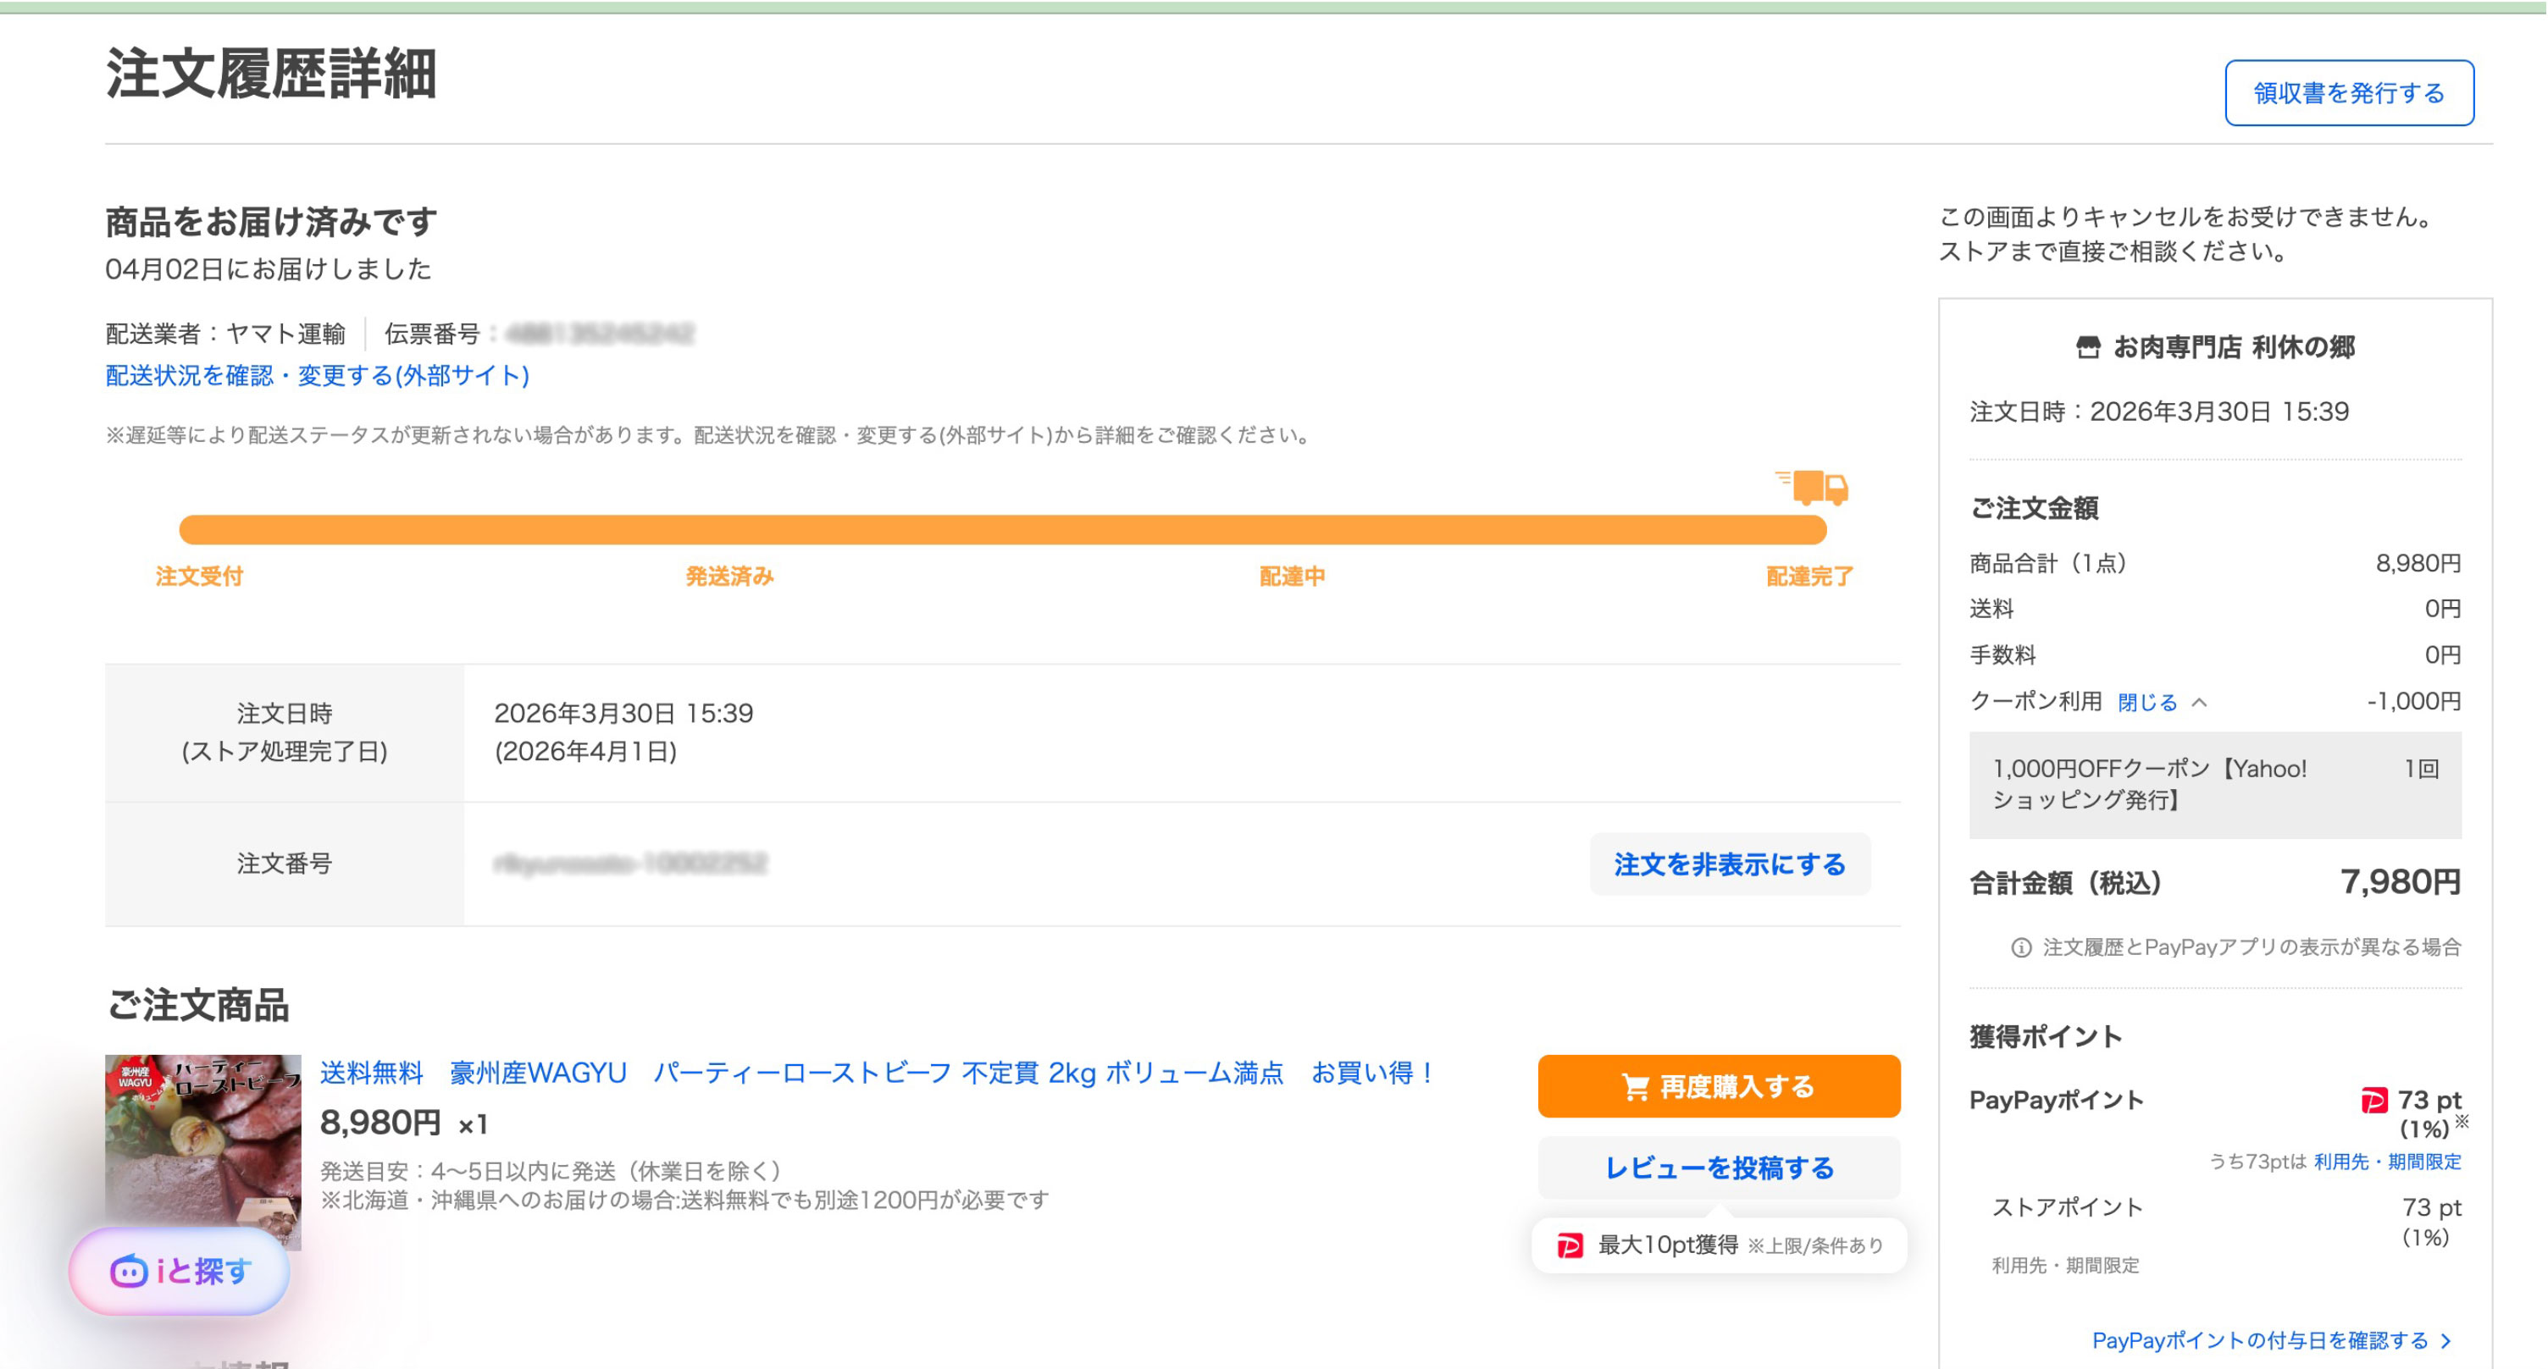
Task: Click the 配達完了 progress step label
Action: 1810,577
